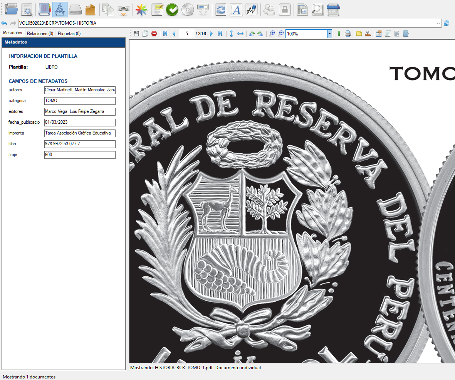Print the current document

348,34
